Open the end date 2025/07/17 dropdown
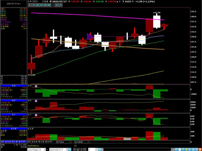Screen dimensions: 202x151 point(67,149)
